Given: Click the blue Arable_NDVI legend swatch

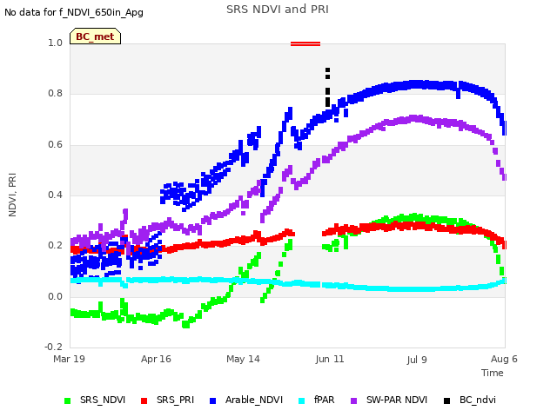Looking at the screenshot, I should 212,400.
